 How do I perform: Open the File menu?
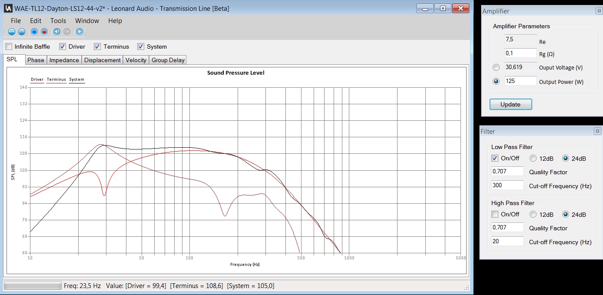(x=16, y=21)
